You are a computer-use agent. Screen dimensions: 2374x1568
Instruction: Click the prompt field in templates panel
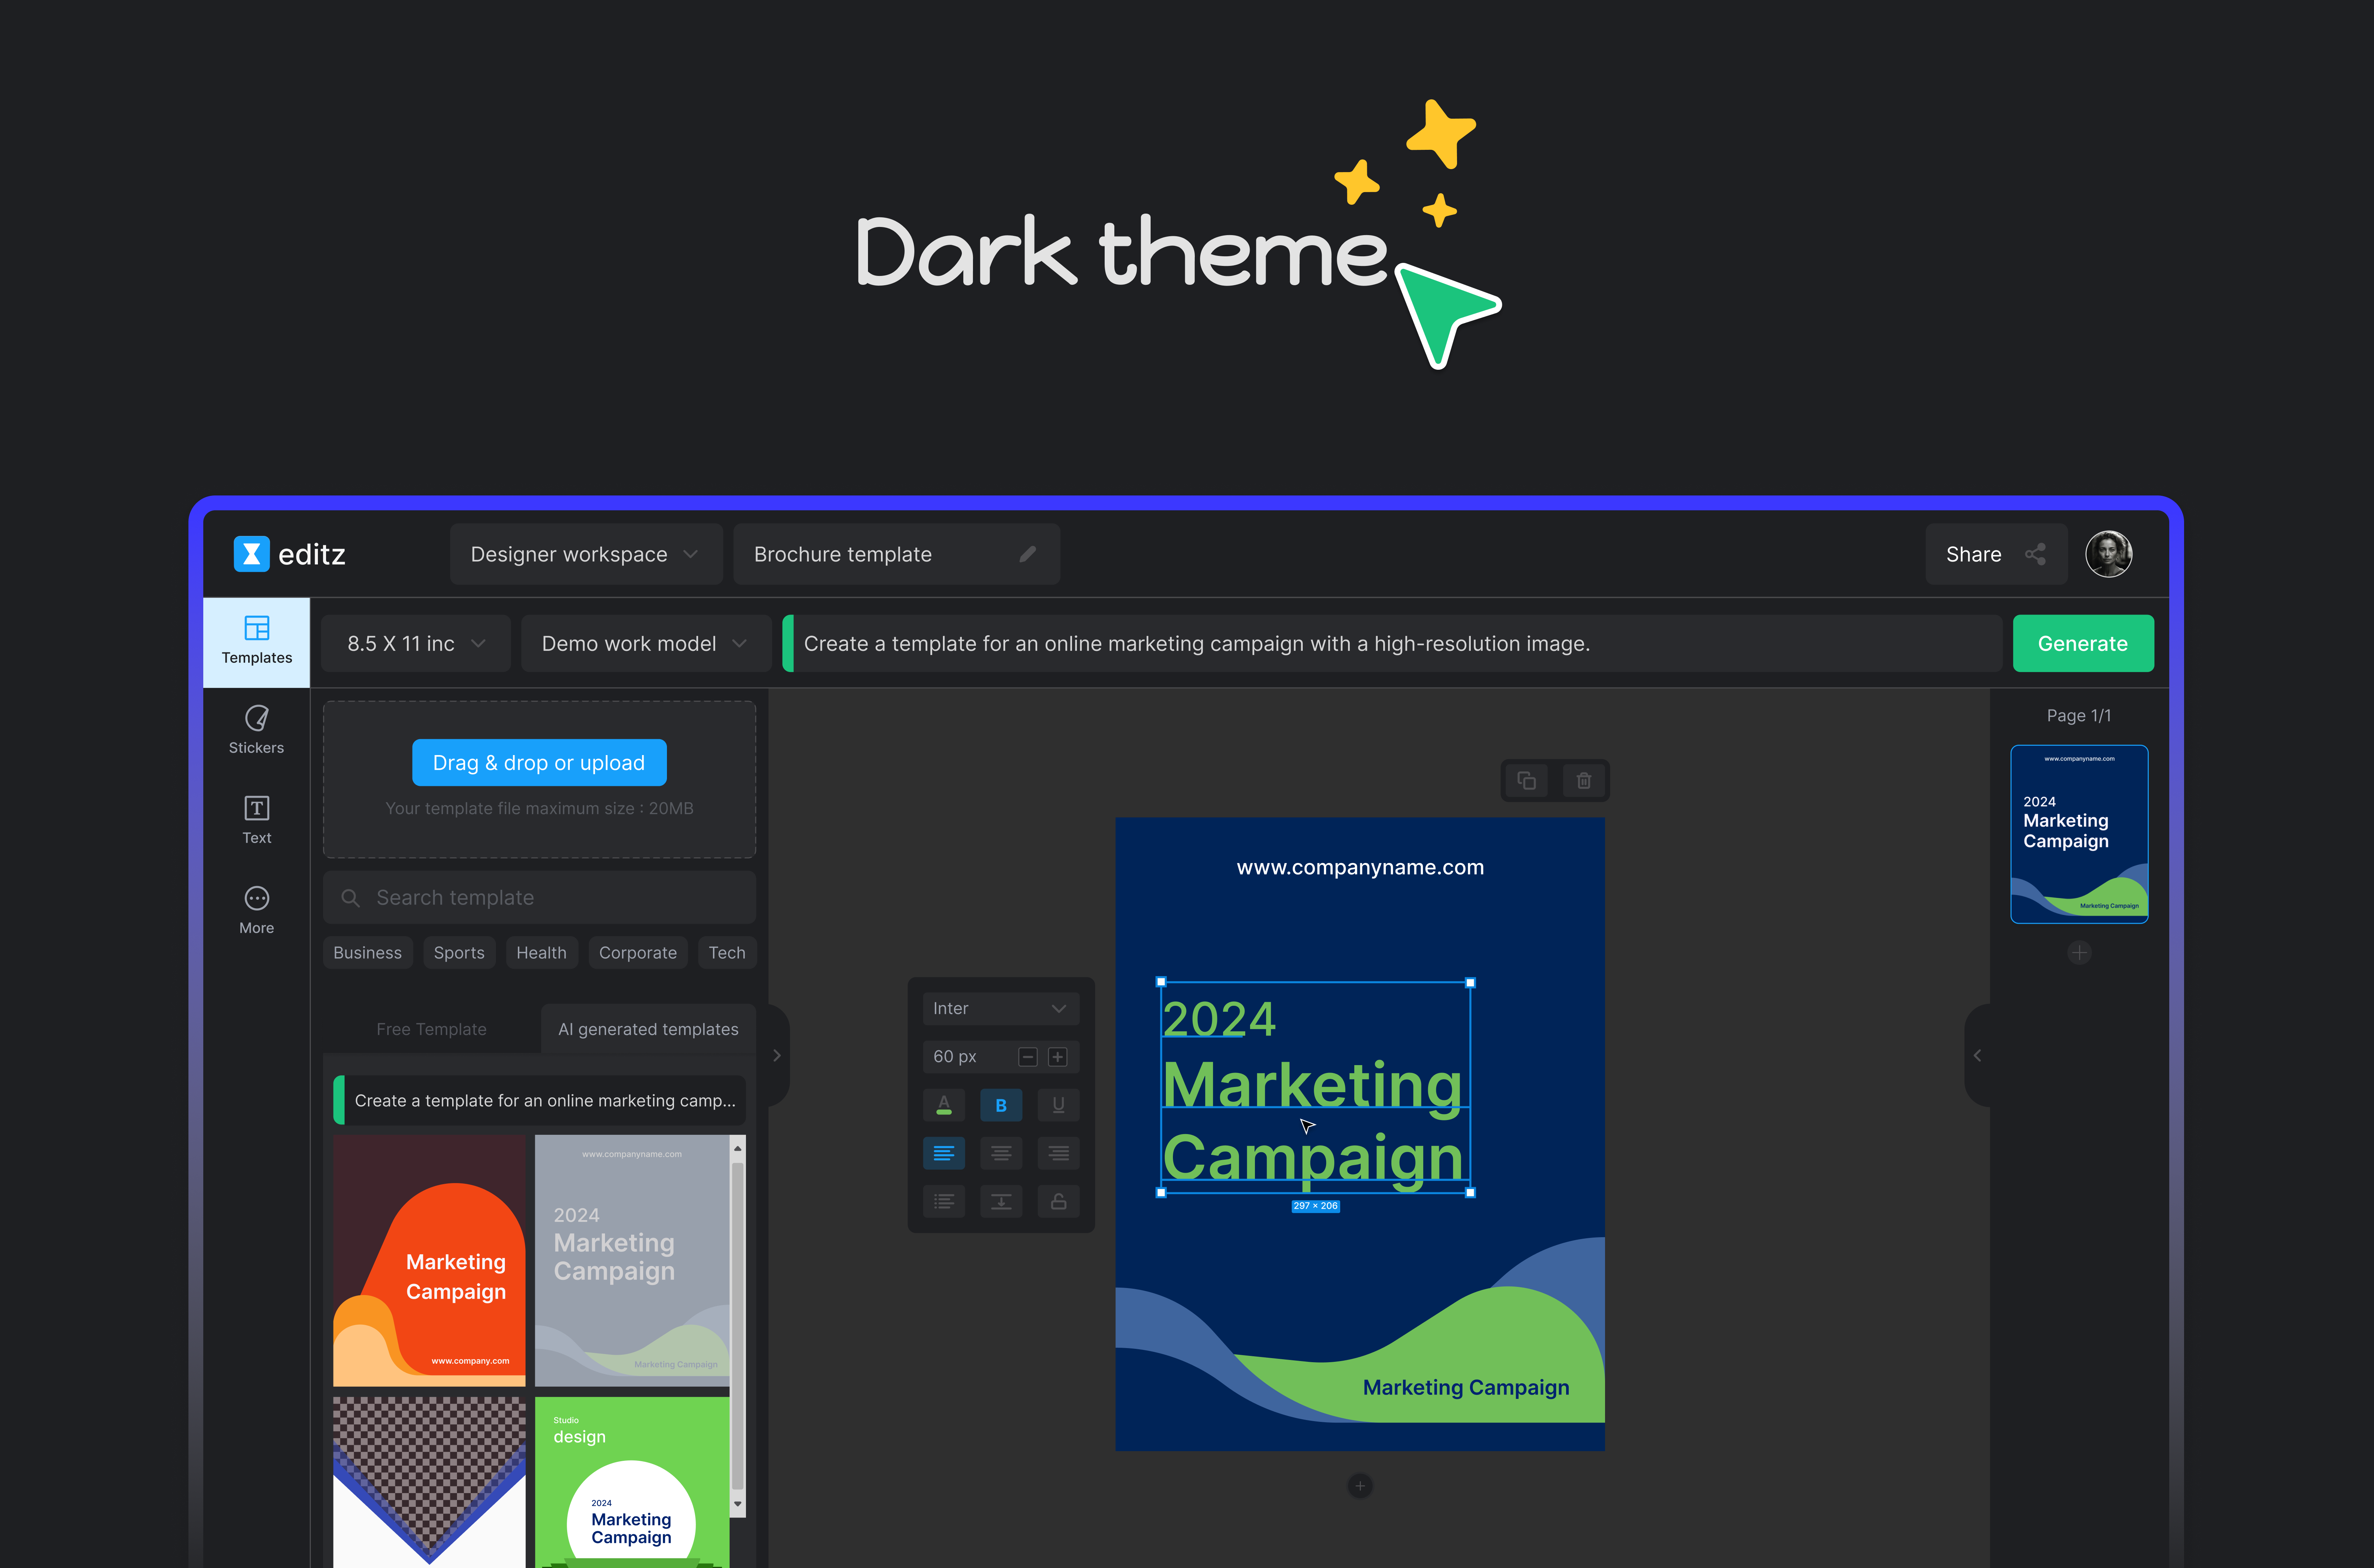click(x=539, y=1100)
